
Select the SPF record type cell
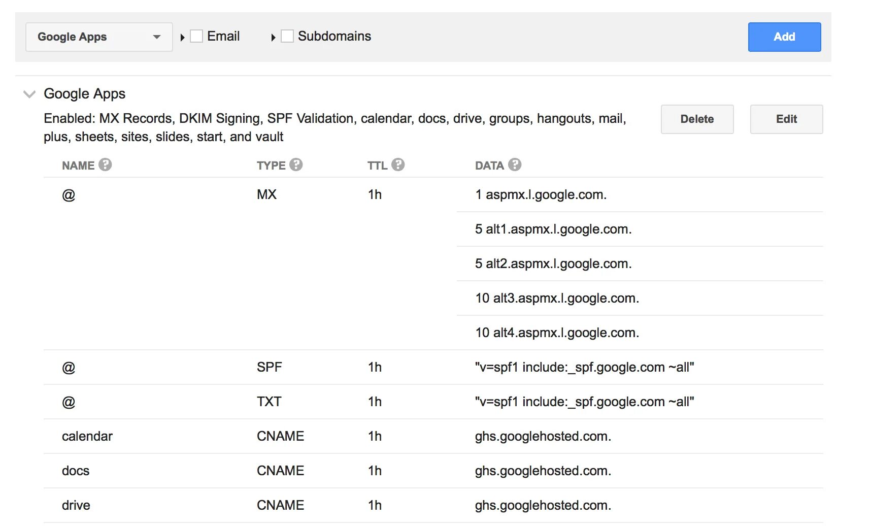269,367
